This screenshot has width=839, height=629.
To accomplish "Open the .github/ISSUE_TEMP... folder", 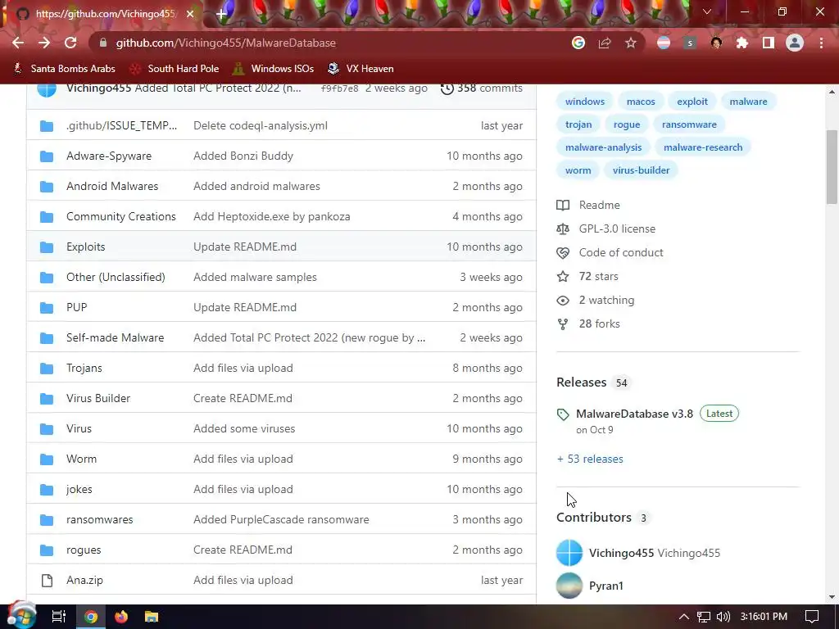I will point(121,125).
